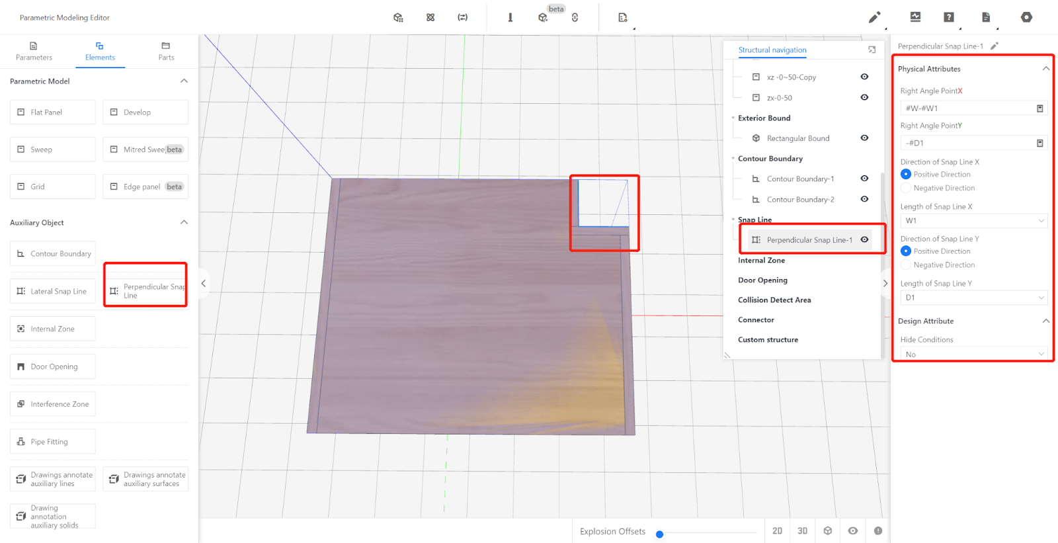1058x543 pixels.
Task: Add a Lateral Snap Line
Action: [x=53, y=292]
